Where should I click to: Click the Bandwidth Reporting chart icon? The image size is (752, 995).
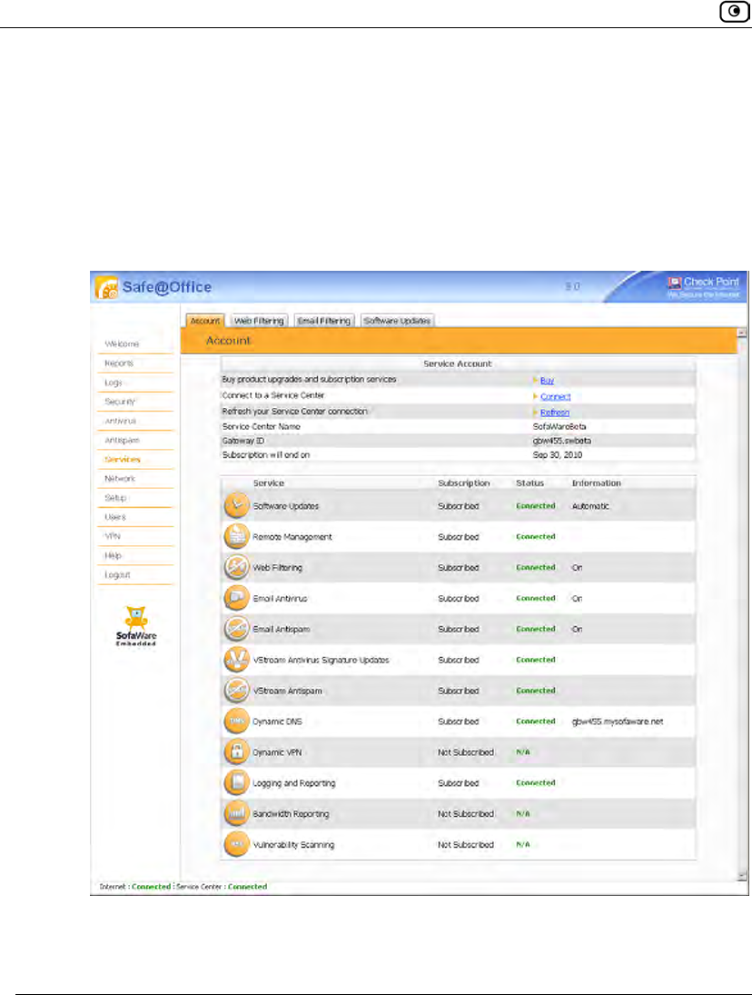pyautogui.click(x=236, y=813)
